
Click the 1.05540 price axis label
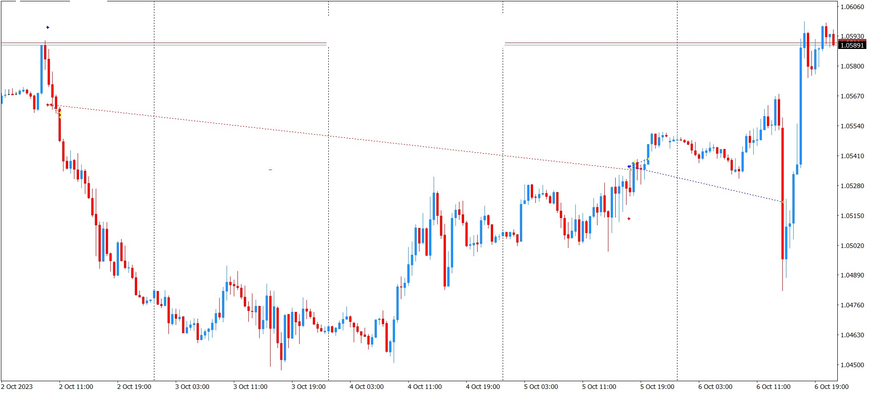(x=852, y=126)
